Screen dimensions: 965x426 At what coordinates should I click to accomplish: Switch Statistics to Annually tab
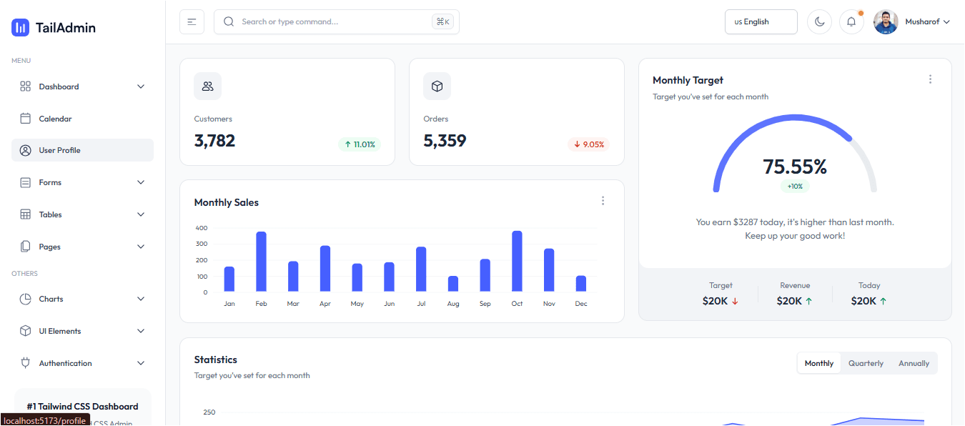point(914,363)
